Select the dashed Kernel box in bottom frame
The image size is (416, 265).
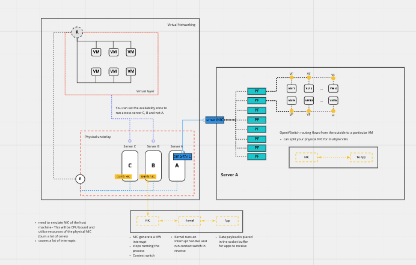click(x=188, y=221)
